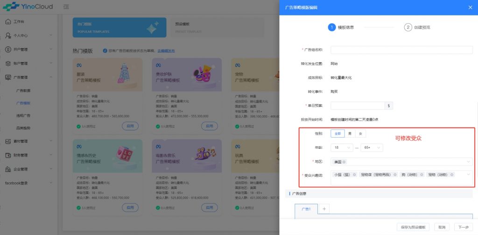Image resolution: width=478 pixels, height=235 pixels.
Task: Expand the 地区 region dropdown arrow
Action: coord(468,162)
